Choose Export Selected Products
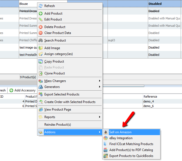Image resolution: width=182 pixels, height=161 pixels. [70, 94]
